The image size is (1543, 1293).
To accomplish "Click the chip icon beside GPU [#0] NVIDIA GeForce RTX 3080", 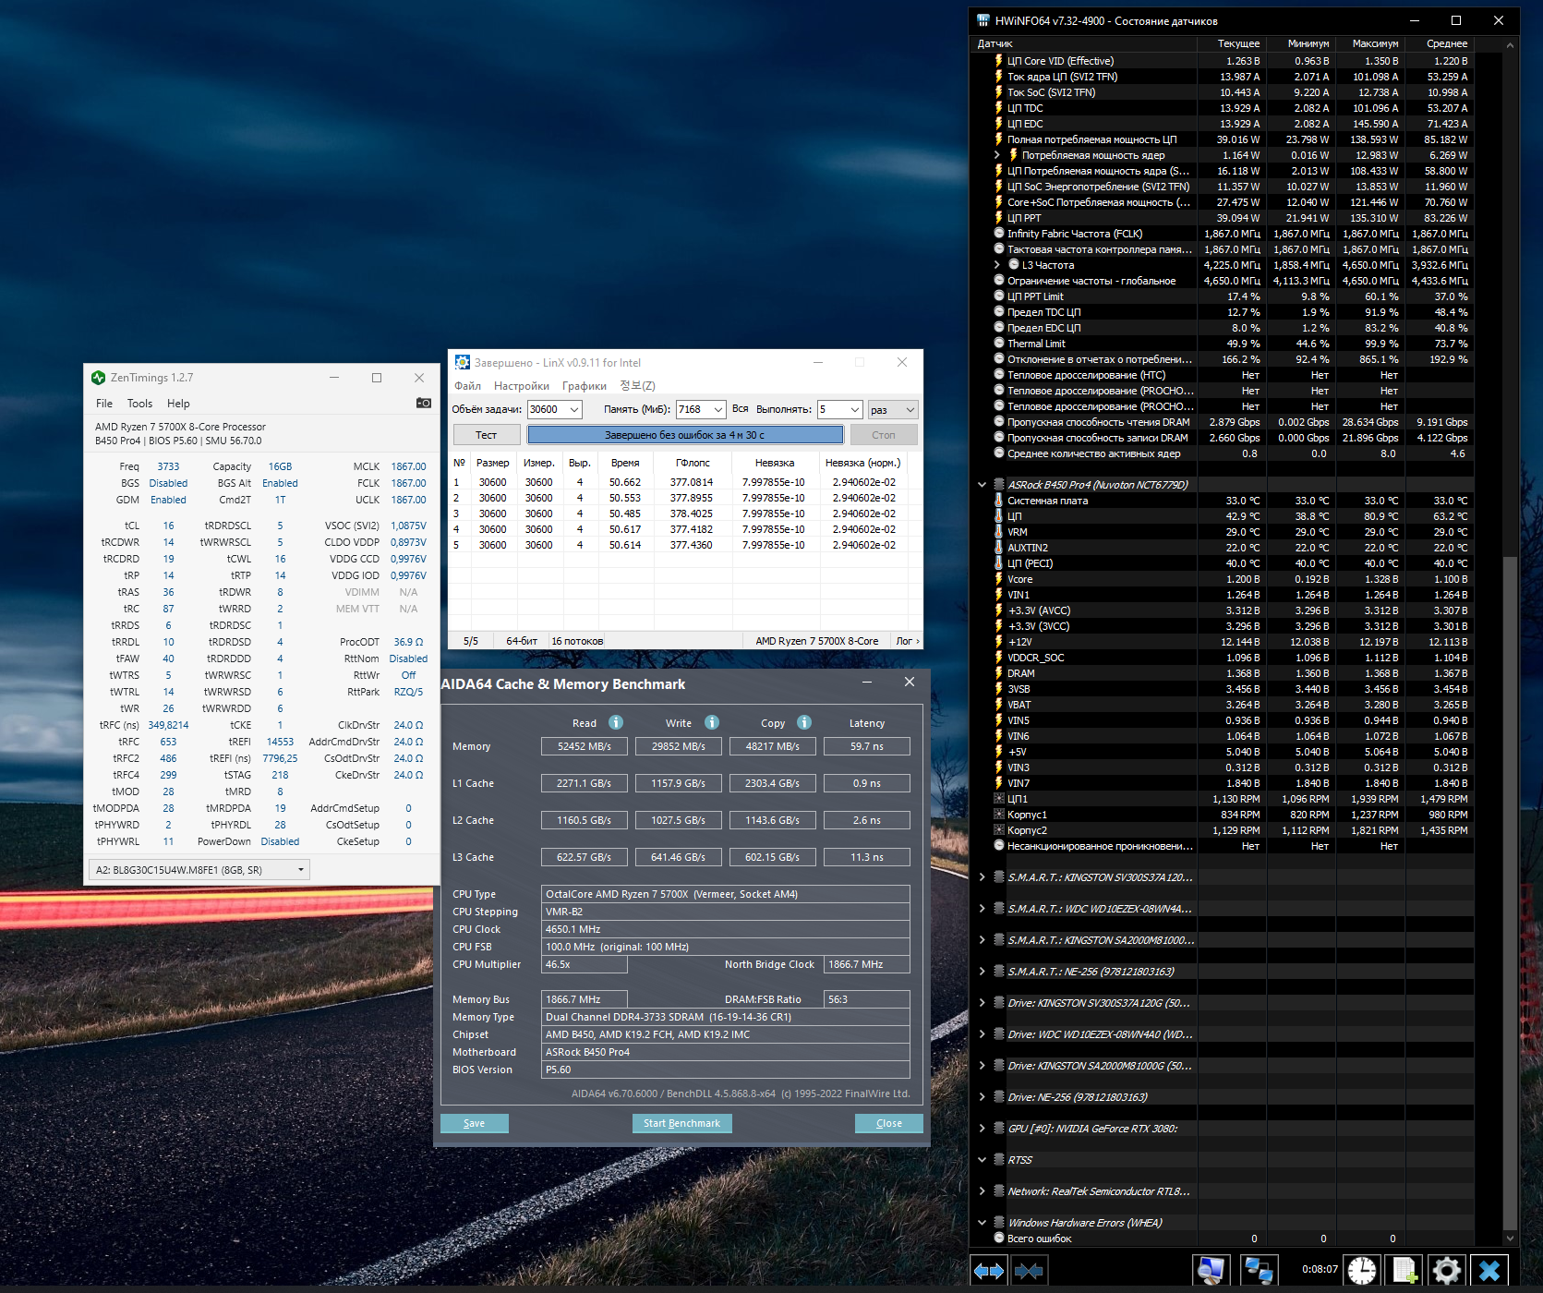I will tap(998, 1128).
